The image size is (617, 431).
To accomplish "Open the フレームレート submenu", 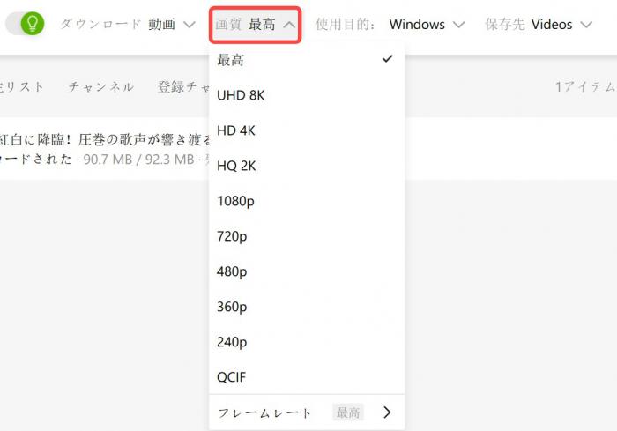I will tap(307, 412).
